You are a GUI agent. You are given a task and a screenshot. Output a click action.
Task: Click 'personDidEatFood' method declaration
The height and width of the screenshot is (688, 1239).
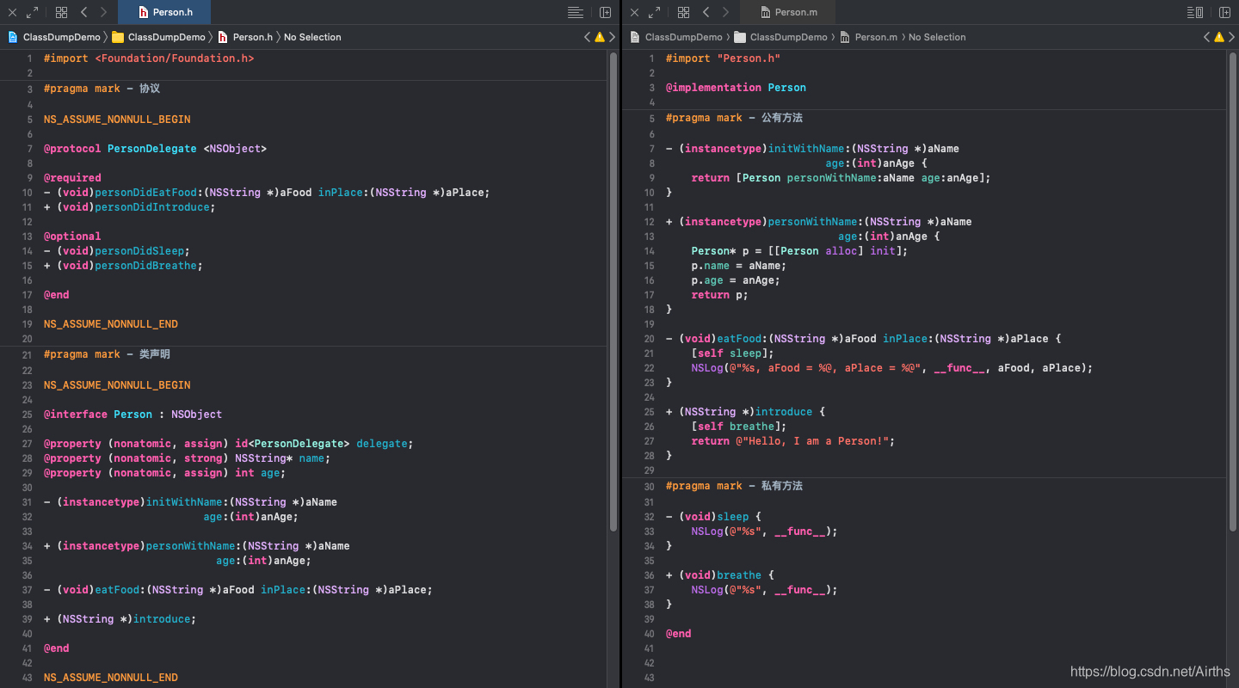pos(267,193)
